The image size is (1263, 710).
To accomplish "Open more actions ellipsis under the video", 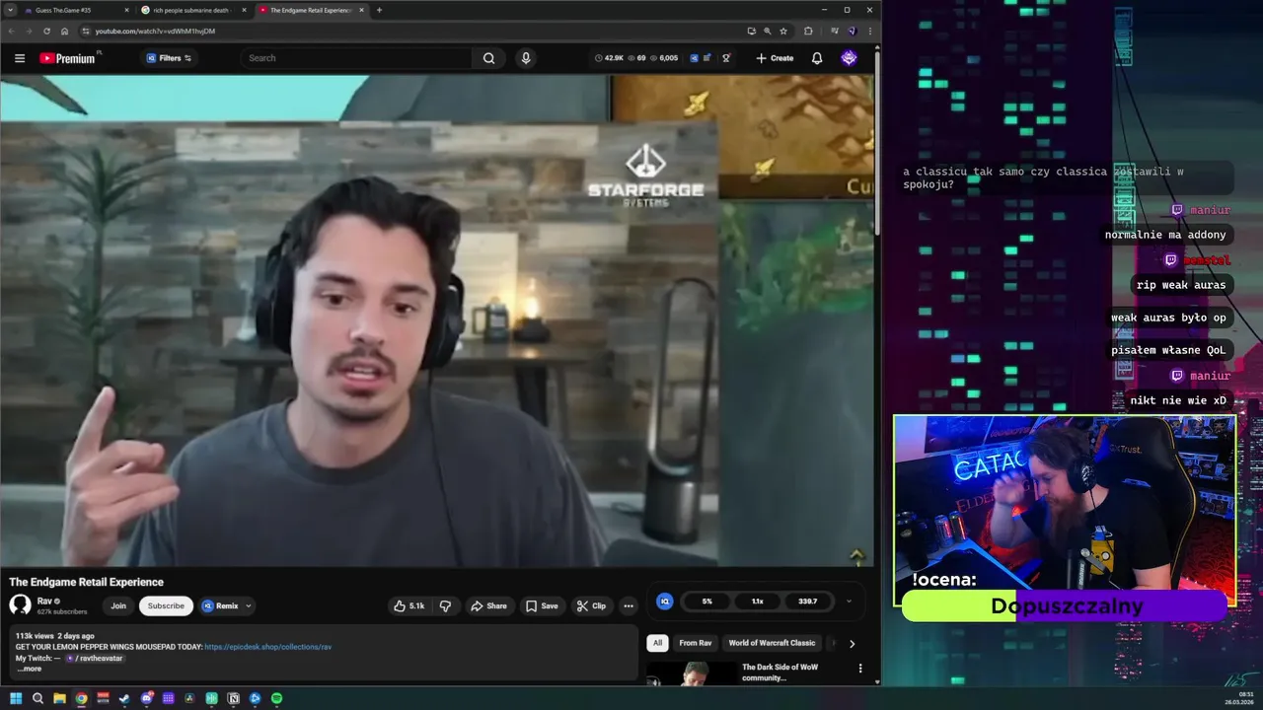I will [x=629, y=605].
